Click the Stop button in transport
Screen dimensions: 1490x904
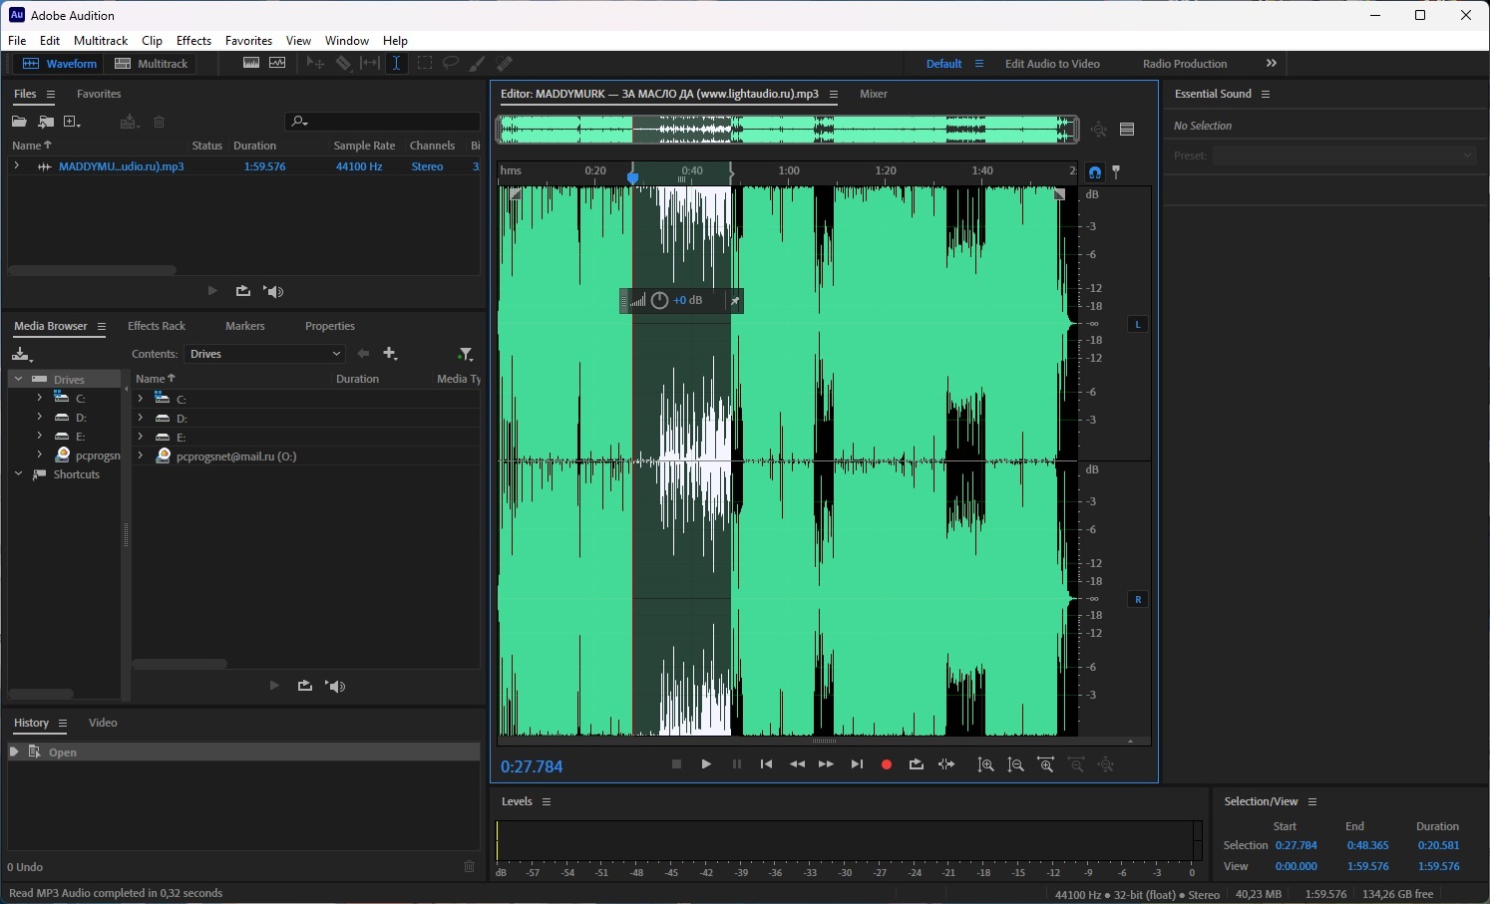(x=676, y=764)
